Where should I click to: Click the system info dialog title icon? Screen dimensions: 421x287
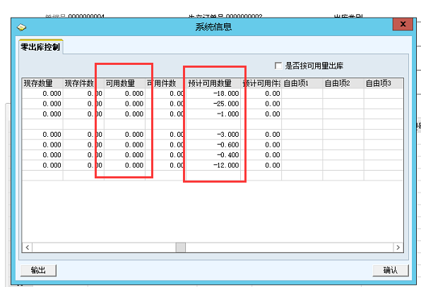click(x=21, y=27)
